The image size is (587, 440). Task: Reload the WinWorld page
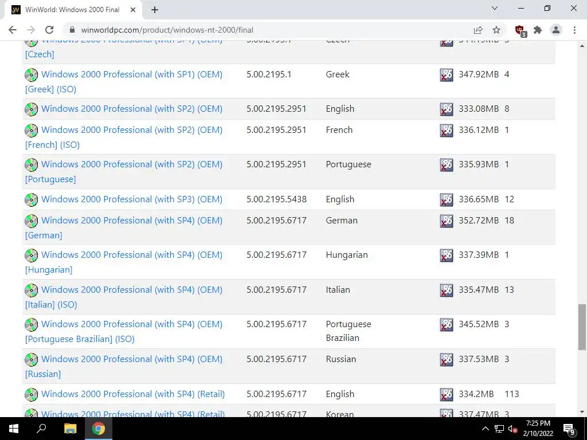click(49, 30)
